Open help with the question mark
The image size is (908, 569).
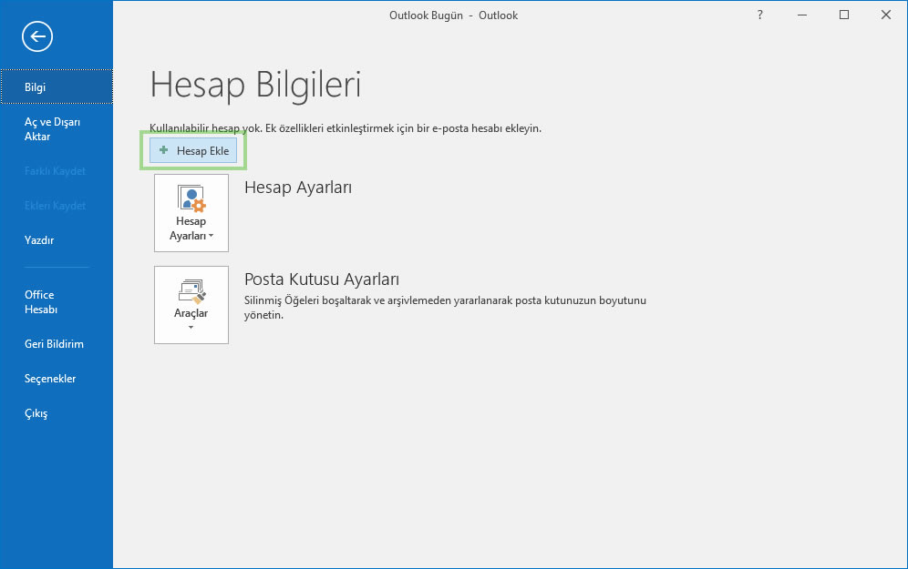click(x=759, y=15)
